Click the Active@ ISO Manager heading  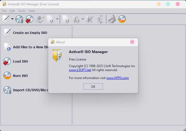tap(88, 52)
